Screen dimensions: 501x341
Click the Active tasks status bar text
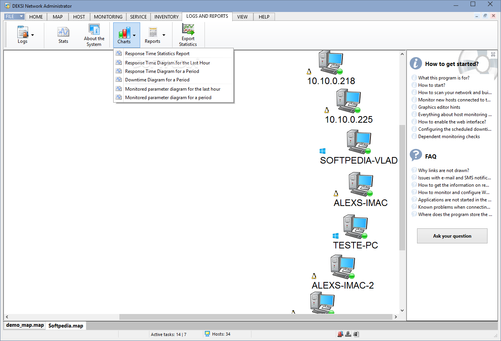pos(169,334)
